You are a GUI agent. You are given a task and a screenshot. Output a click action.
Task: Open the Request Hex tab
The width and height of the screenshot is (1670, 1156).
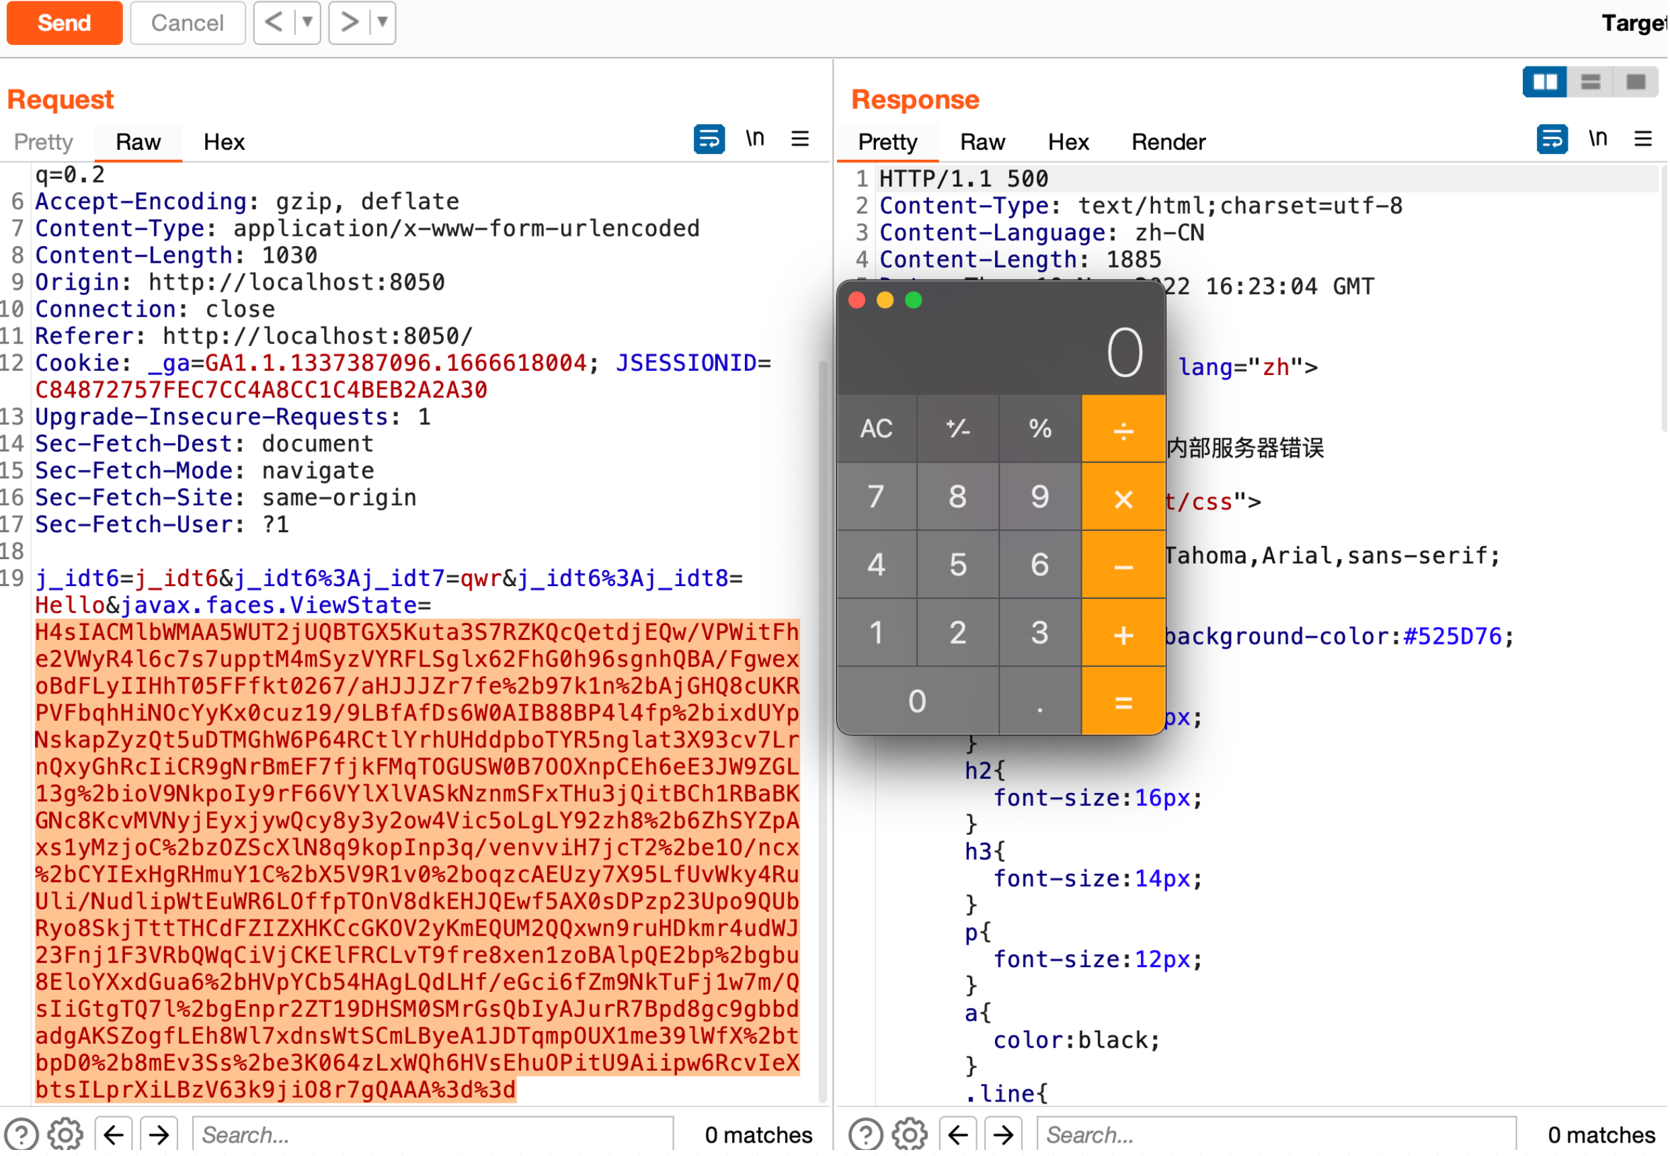click(225, 142)
